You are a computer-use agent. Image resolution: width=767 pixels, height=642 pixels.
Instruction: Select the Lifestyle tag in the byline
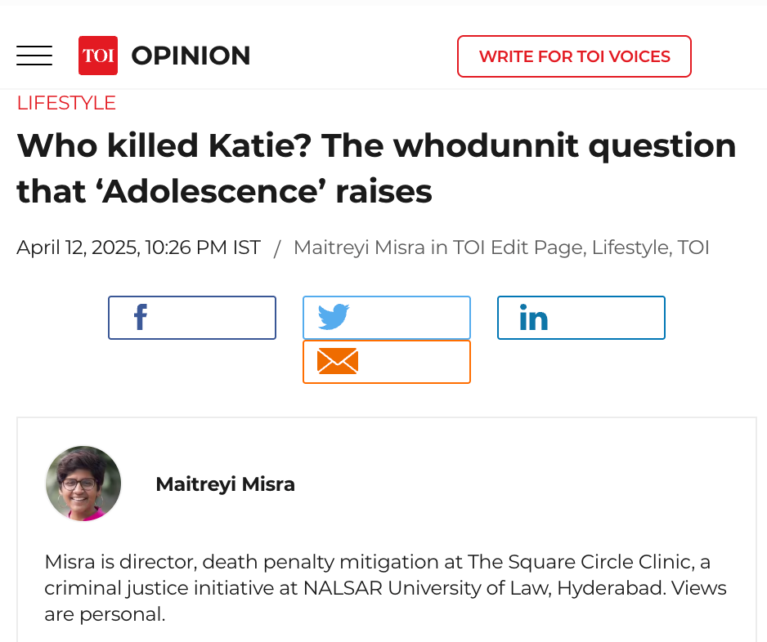(x=629, y=247)
